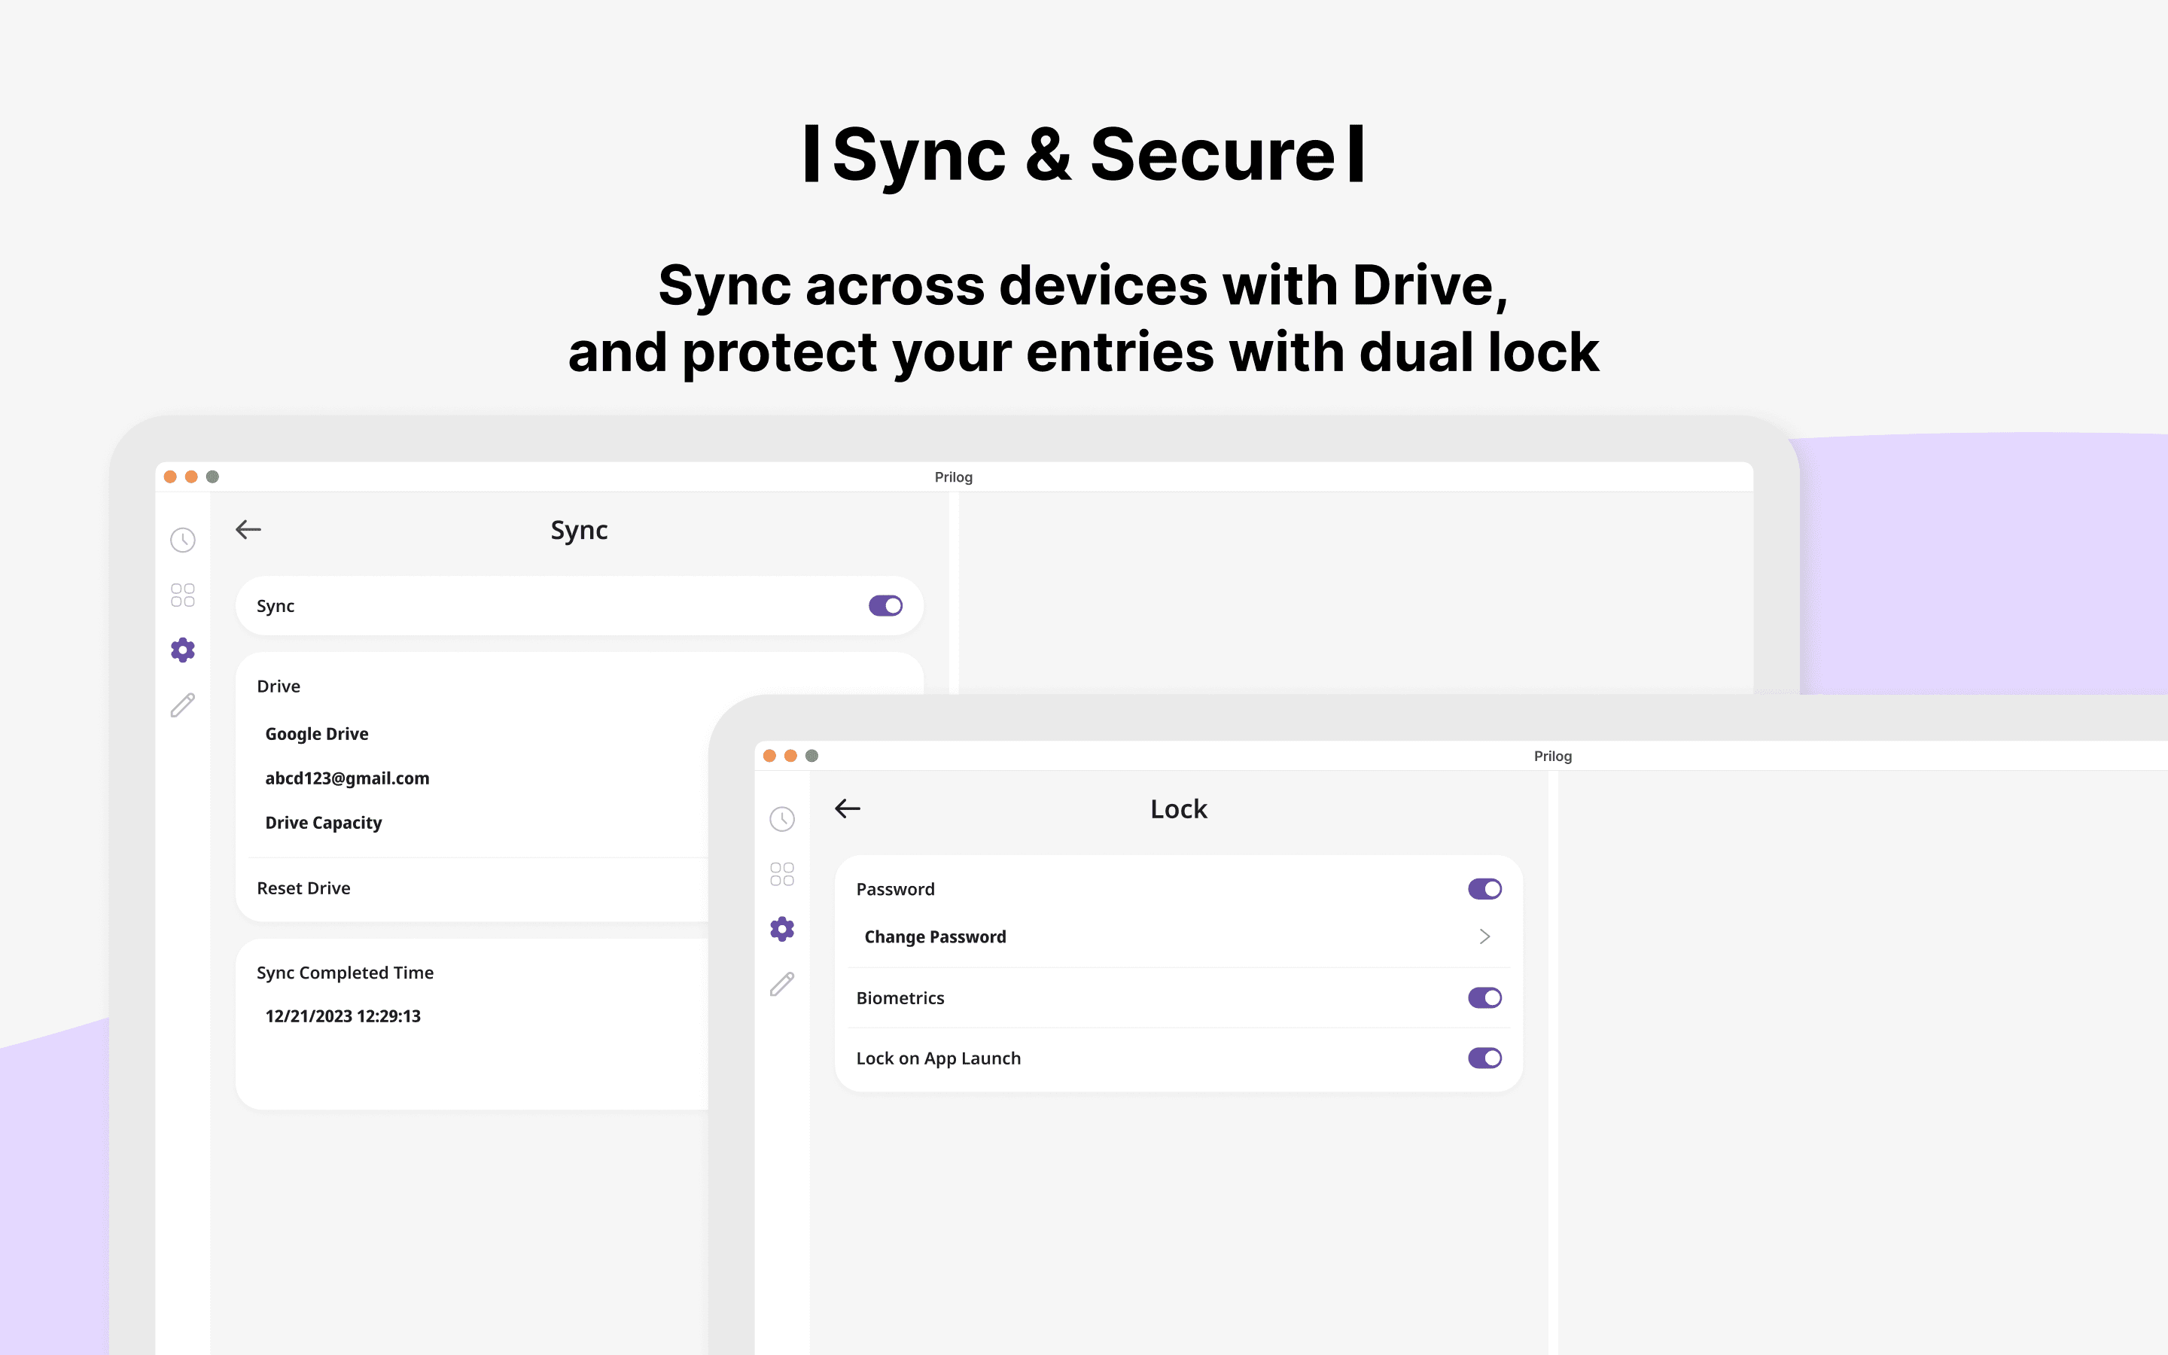The height and width of the screenshot is (1355, 2168).
Task: Click the Sync Completed Time label
Action: 345,973
